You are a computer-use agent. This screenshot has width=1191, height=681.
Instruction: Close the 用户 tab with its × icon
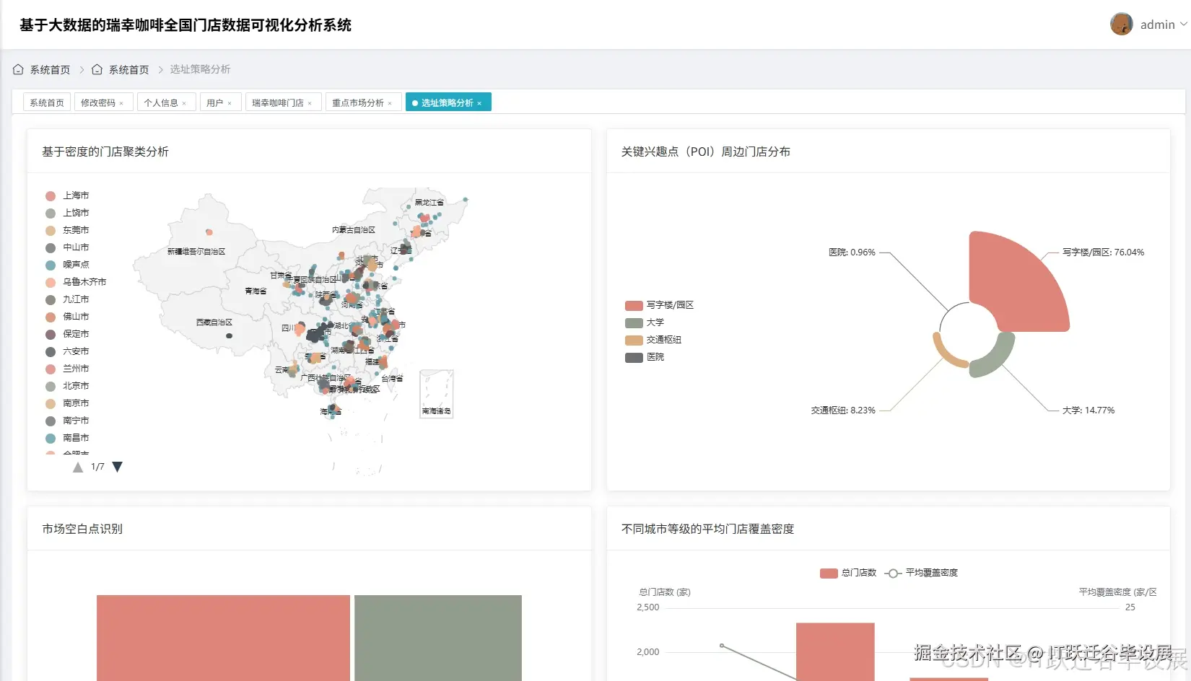click(230, 103)
